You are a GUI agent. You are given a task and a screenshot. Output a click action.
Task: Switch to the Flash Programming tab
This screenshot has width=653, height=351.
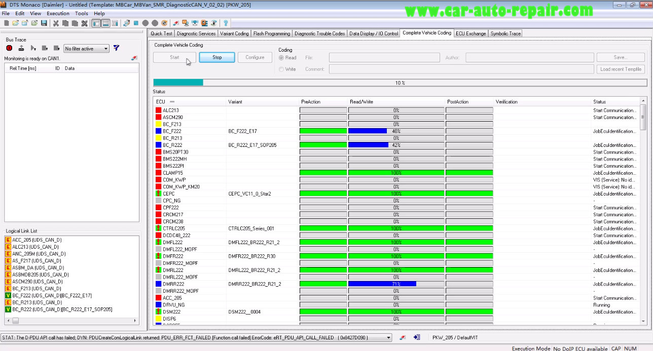(272, 33)
